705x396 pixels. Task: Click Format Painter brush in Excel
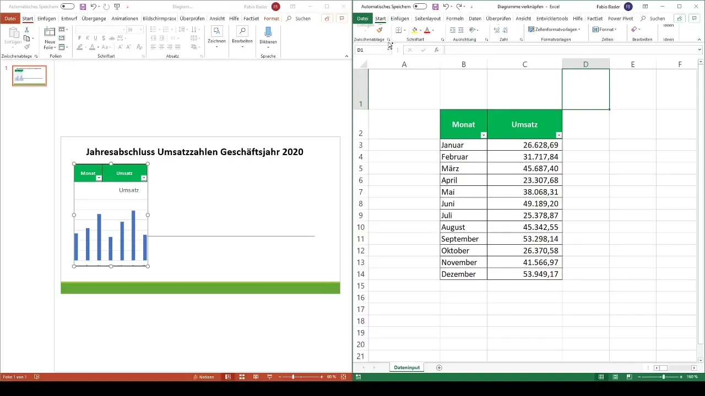[379, 30]
